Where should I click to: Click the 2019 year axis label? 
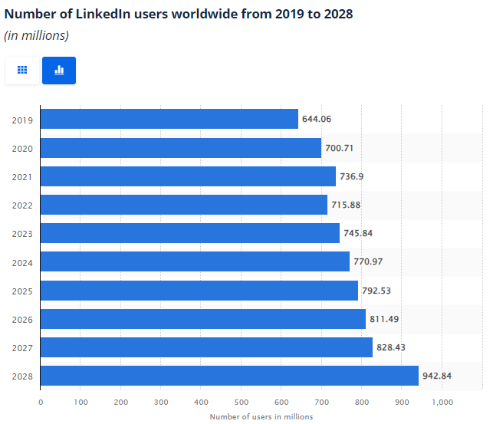(22, 120)
